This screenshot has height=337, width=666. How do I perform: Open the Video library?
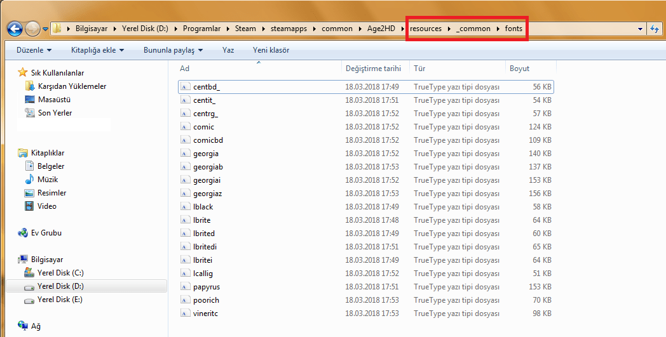coord(47,206)
